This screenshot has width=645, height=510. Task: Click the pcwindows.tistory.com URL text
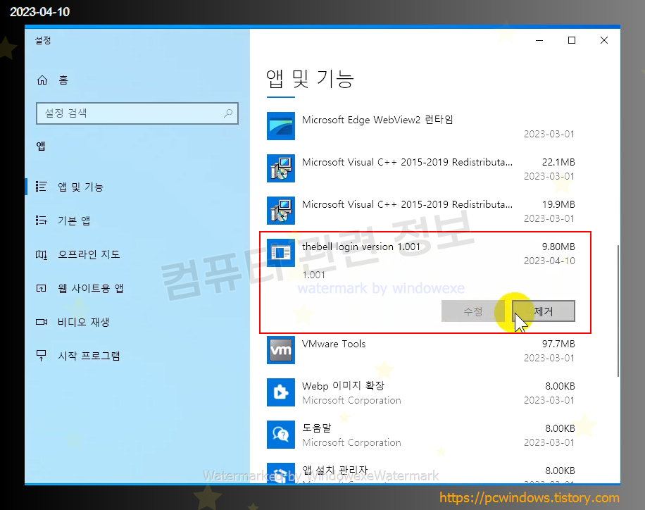point(529,497)
